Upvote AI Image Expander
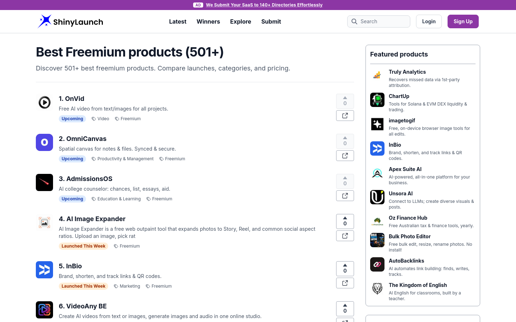 pos(345,221)
